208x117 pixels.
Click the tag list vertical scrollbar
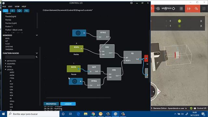(37, 20)
